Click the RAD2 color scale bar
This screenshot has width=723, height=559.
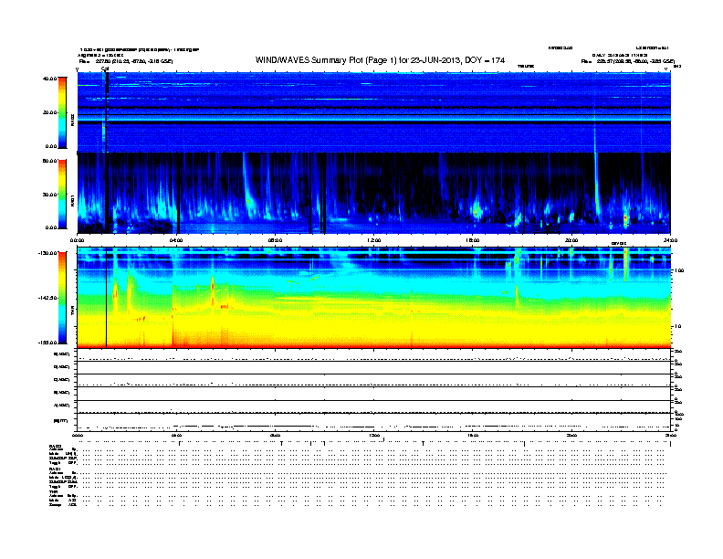point(62,112)
